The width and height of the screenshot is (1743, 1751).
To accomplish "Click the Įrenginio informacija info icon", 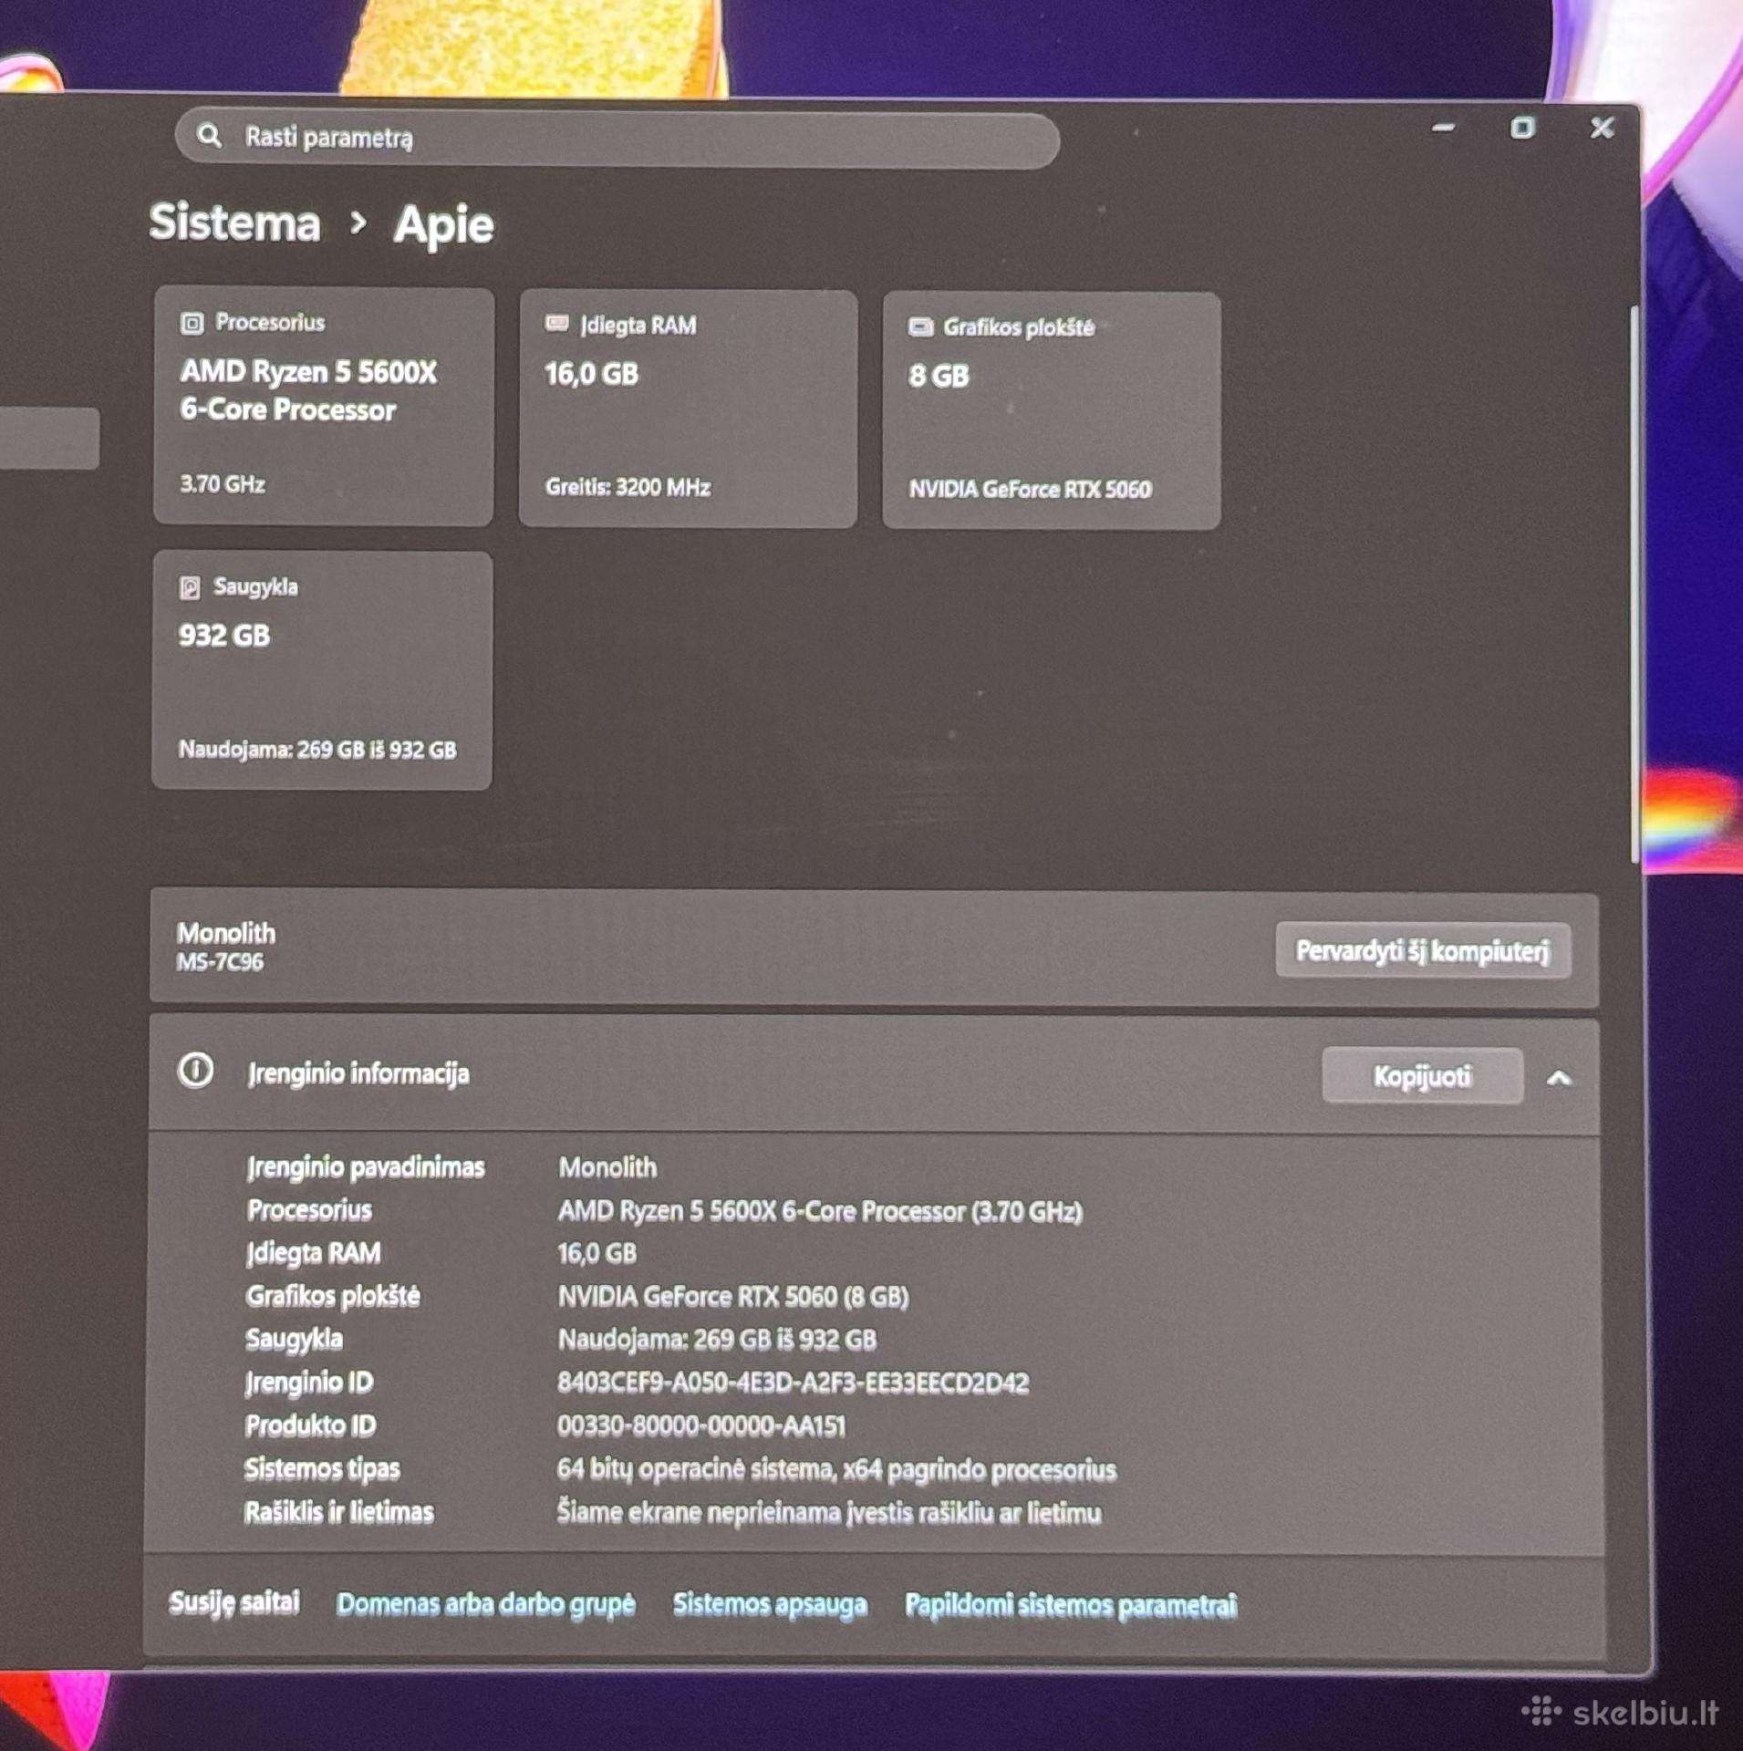I will coord(195,1071).
